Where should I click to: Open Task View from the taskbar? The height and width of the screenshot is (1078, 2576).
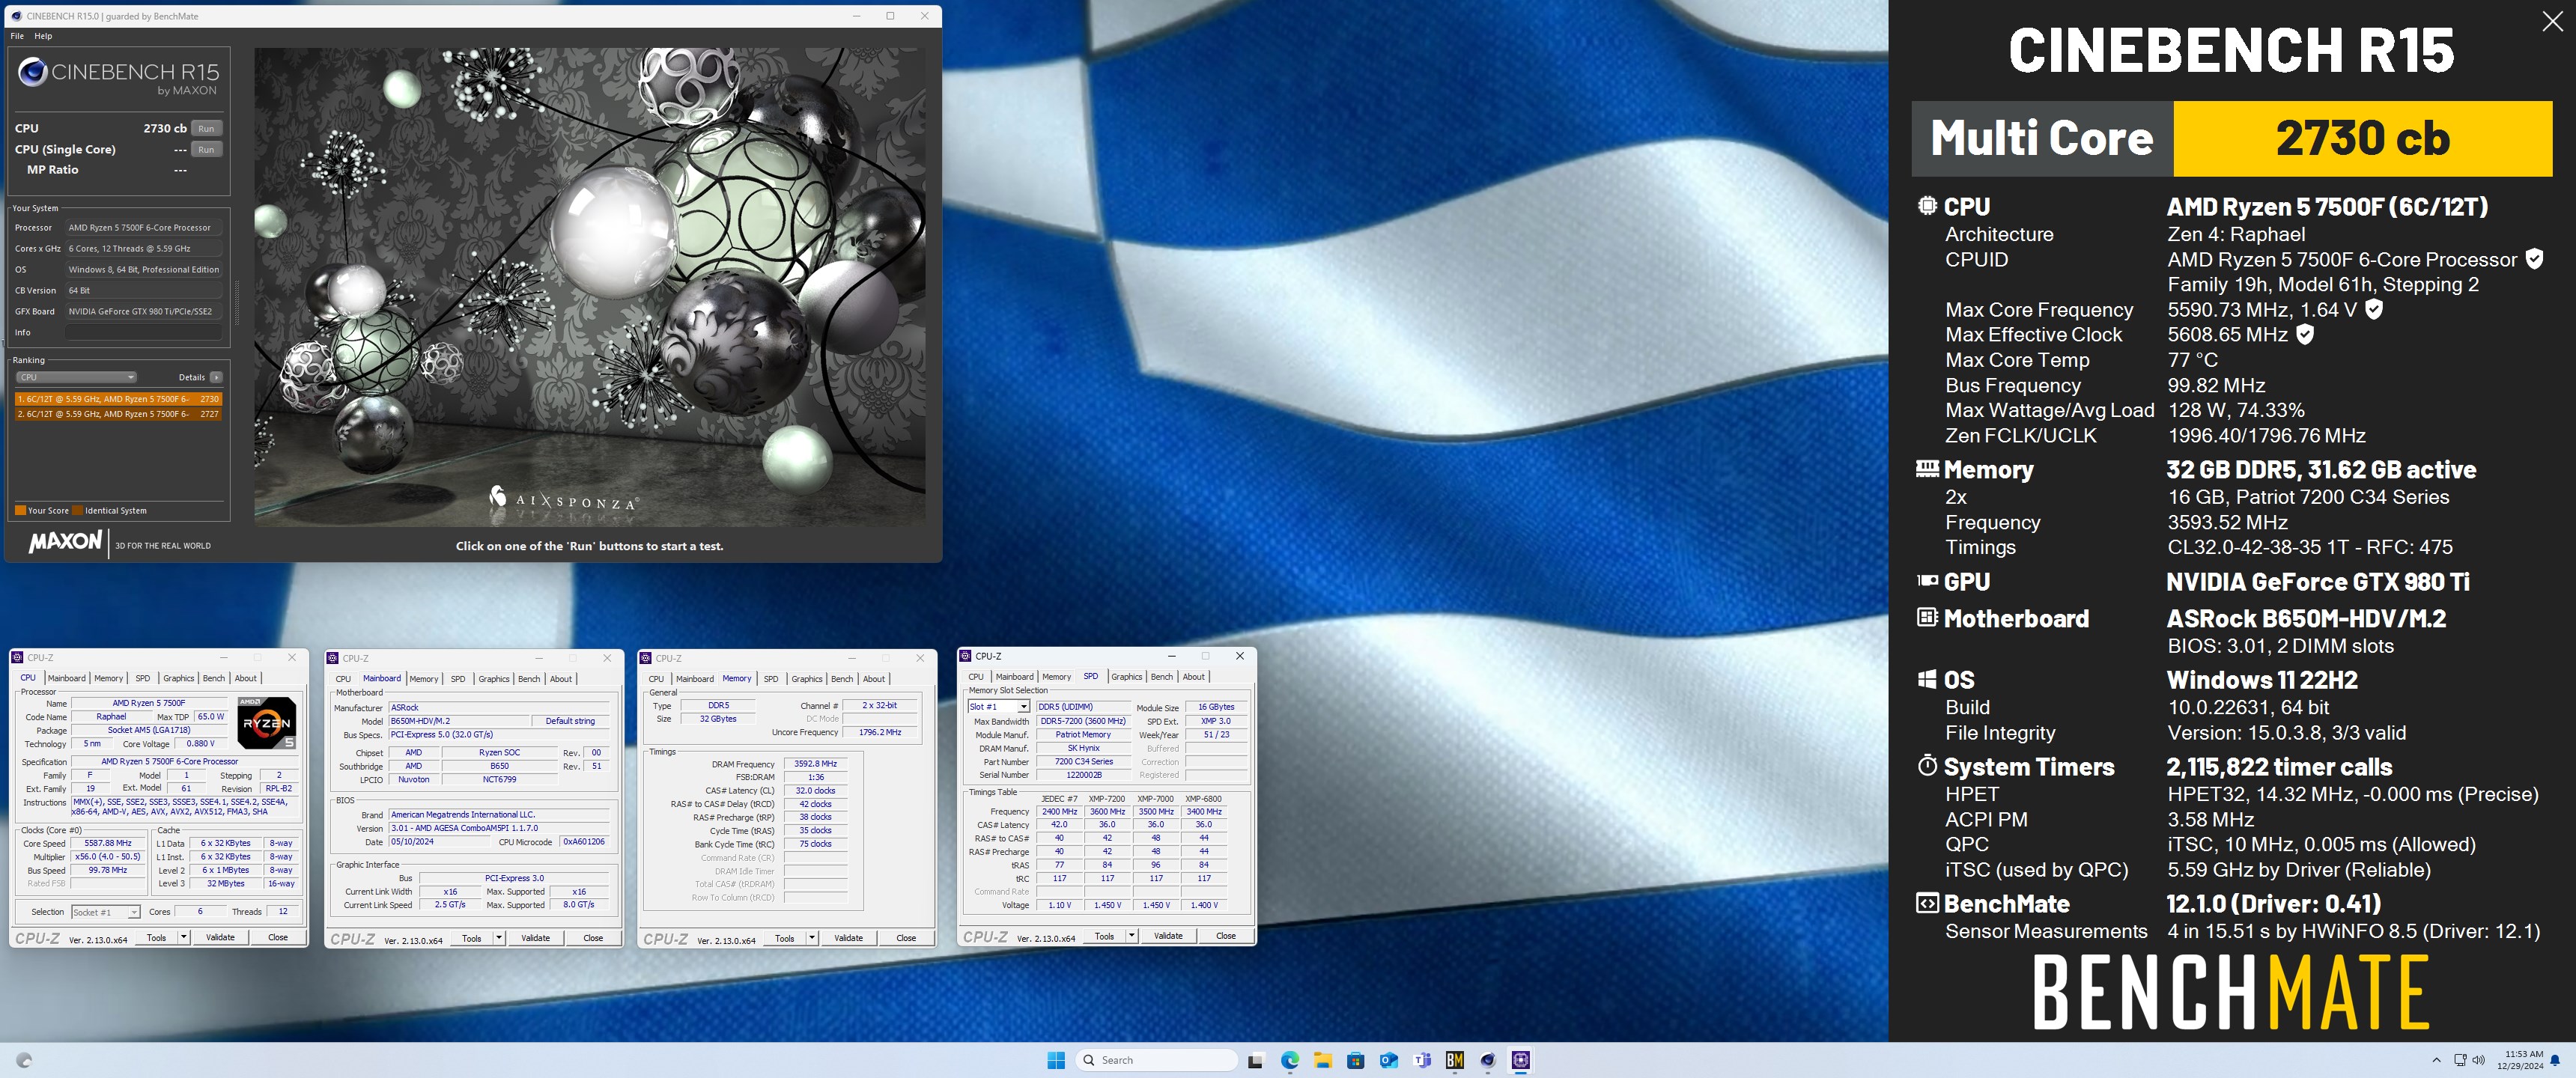click(x=1255, y=1060)
